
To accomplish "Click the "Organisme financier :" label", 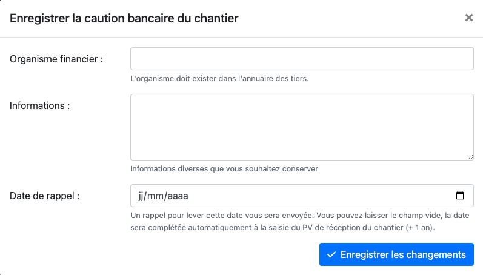I will (57, 59).
